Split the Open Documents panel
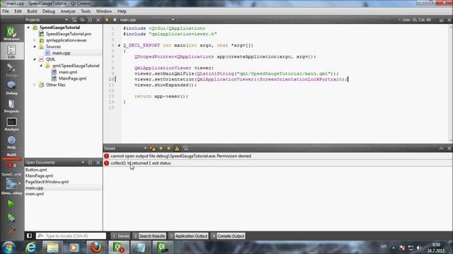 (90, 162)
